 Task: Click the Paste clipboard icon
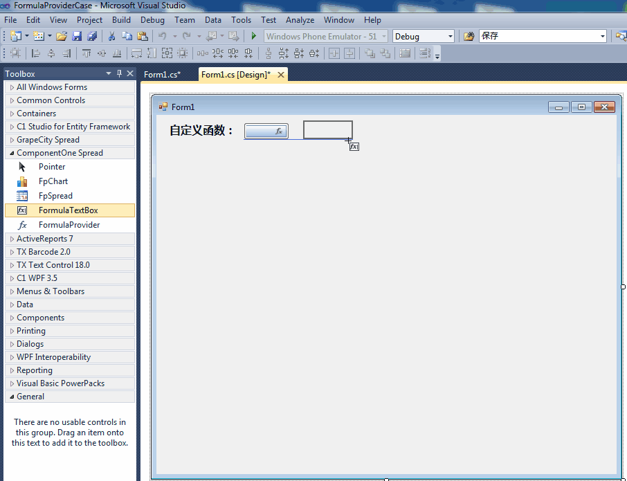[x=143, y=37]
